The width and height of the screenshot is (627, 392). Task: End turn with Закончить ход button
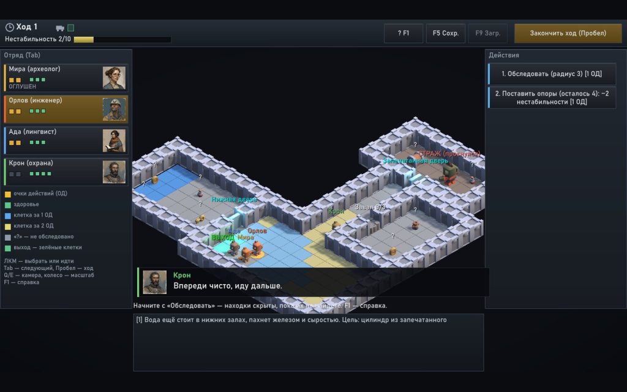tap(568, 33)
